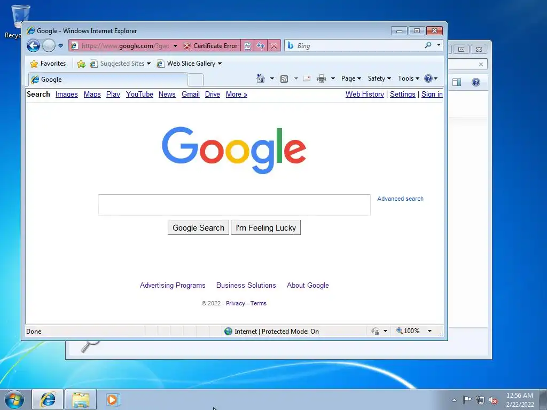Open Advertising Programs link
Screen dimensions: 547x410
173,285
